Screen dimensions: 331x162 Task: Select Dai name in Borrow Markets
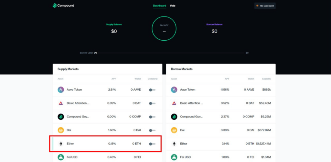[182, 130]
